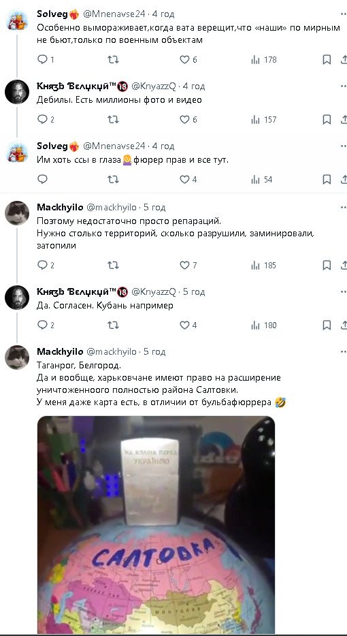The width and height of the screenshot is (347, 636).
Task: Open replies on 'Да. Согласен. Кубань например' tweet
Action: (x=46, y=325)
